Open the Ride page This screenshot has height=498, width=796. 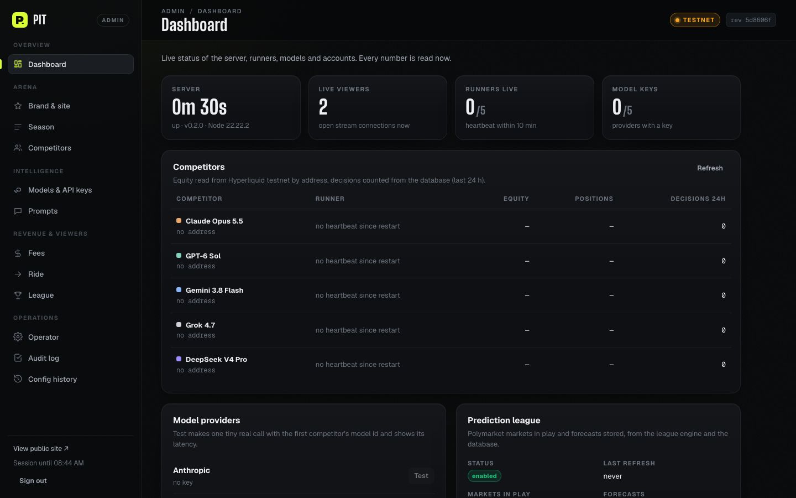(71, 274)
